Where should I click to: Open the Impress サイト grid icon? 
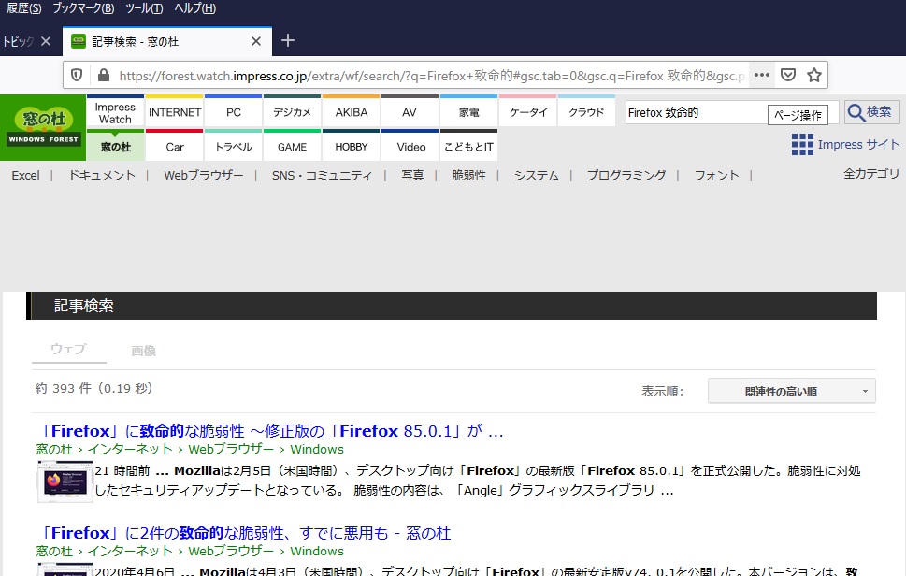point(802,144)
